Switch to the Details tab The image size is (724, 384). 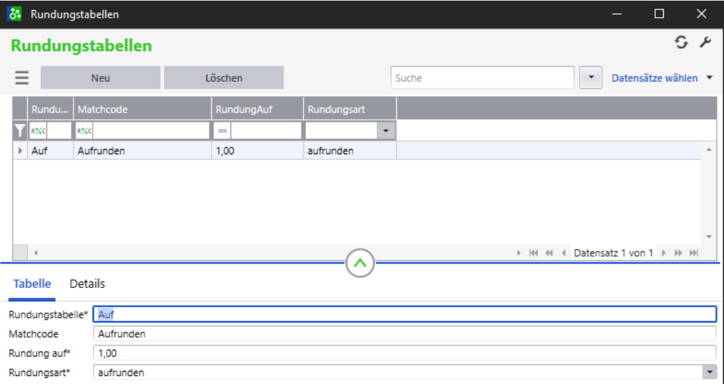87,284
